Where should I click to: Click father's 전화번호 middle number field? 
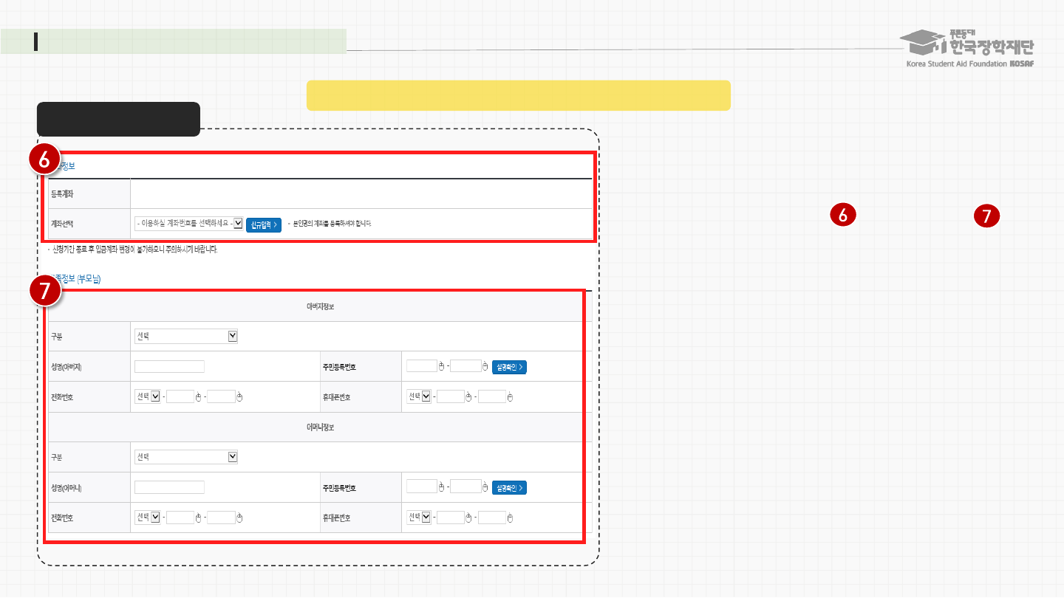tap(180, 396)
